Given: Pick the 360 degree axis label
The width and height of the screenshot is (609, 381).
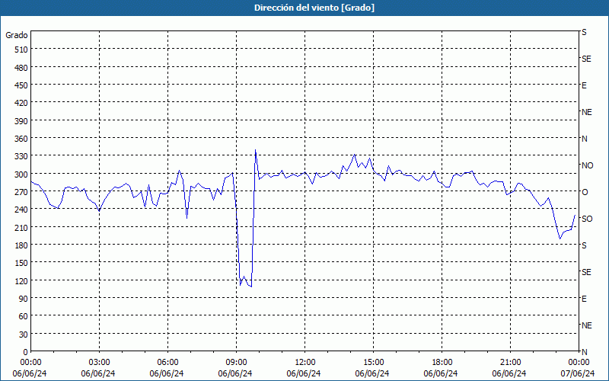Looking at the screenshot, I should 21,139.
